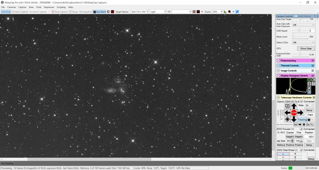Open the Status LEDs dropdown
The image size is (319, 170).
coord(303,43)
